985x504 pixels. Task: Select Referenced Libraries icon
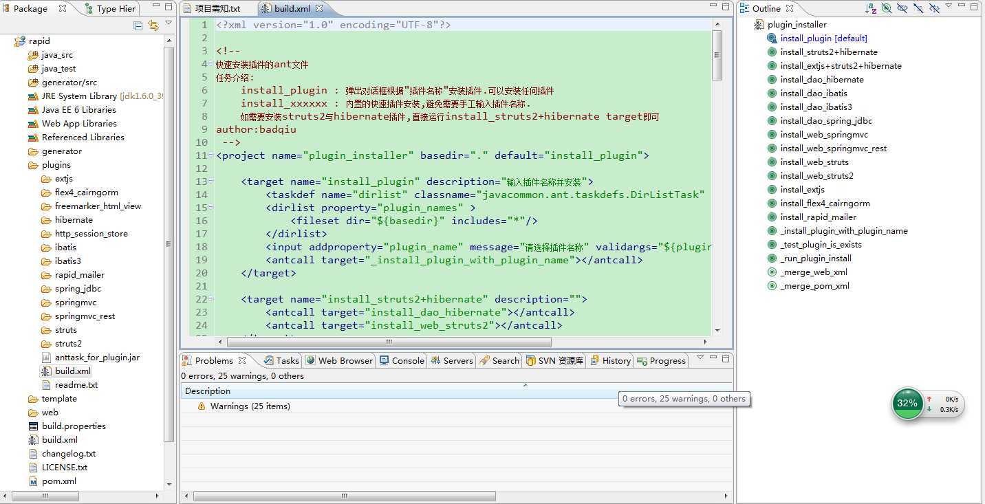pyautogui.click(x=33, y=138)
